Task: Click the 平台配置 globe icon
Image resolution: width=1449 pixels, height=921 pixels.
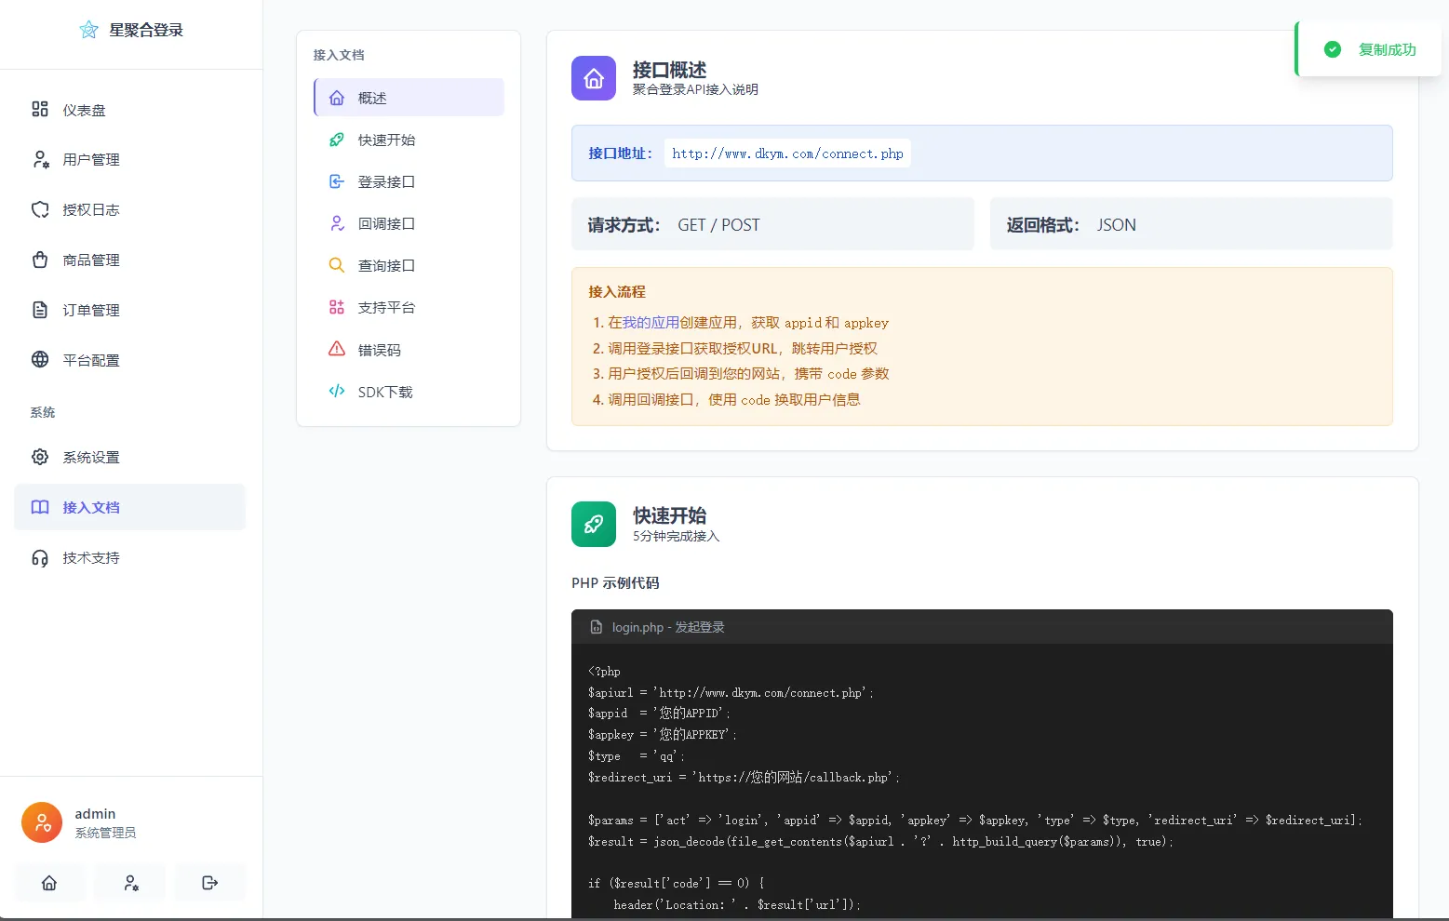Action: pos(40,360)
